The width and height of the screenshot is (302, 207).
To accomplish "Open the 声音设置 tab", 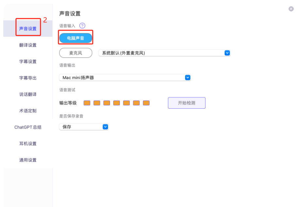I will click(28, 29).
